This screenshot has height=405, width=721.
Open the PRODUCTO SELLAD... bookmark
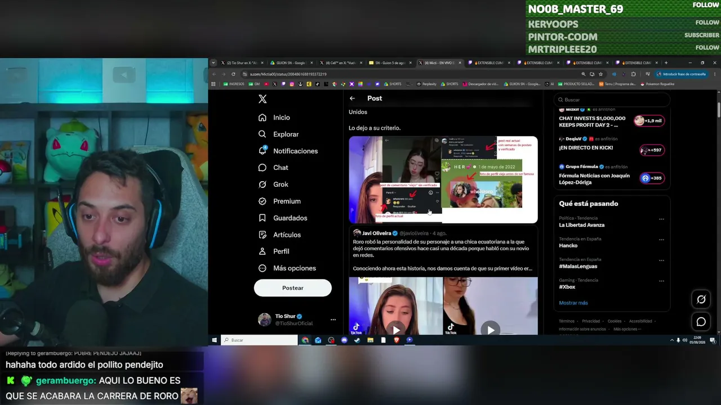[577, 84]
